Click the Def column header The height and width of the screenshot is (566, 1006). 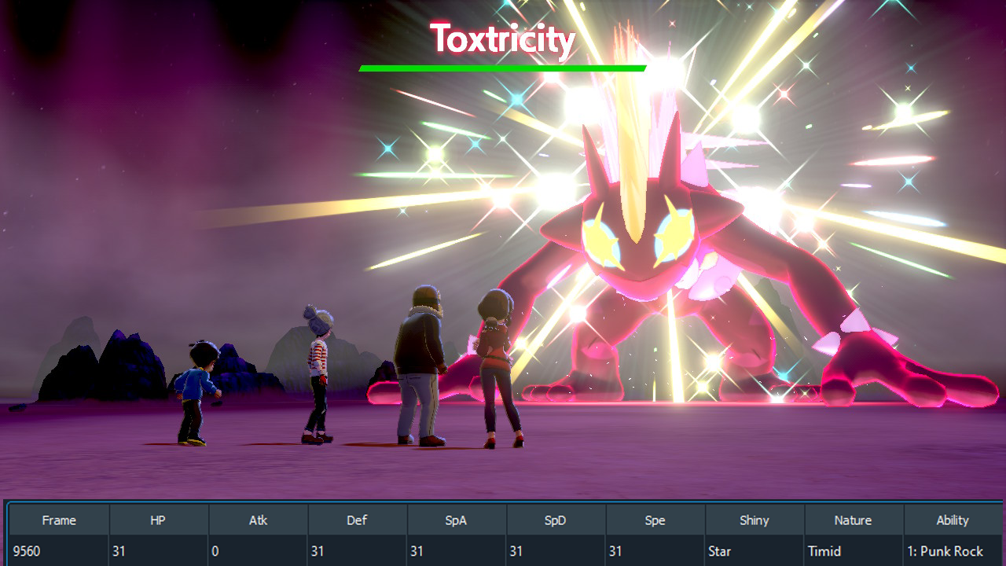pos(358,520)
